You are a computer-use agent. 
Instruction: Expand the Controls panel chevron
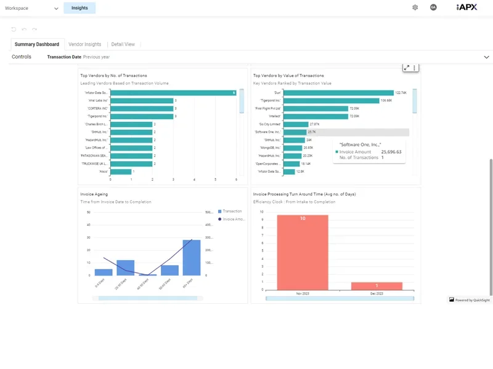point(486,57)
